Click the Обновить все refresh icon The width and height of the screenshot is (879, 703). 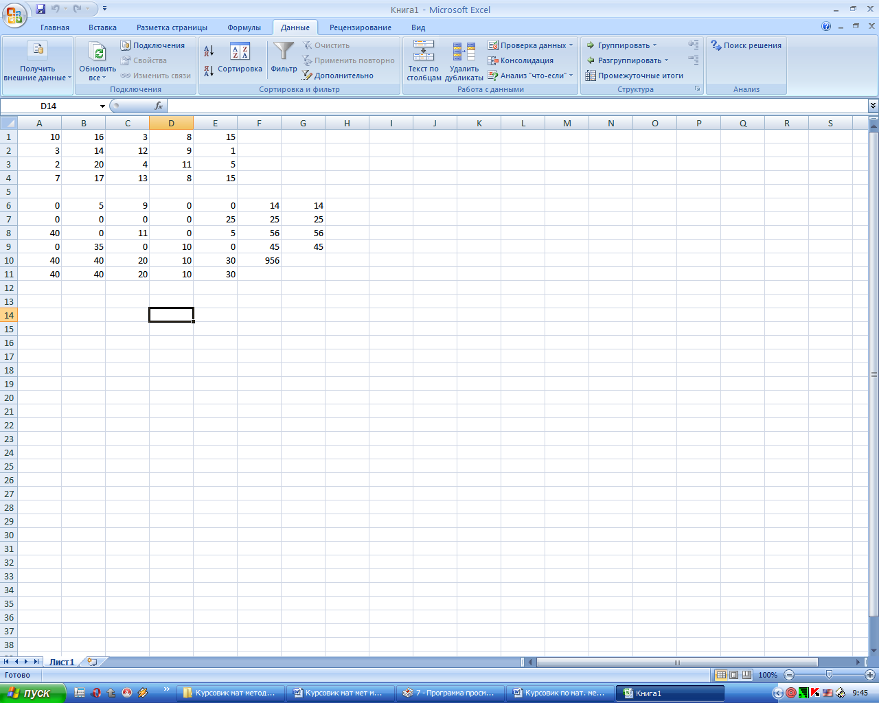[x=98, y=52]
